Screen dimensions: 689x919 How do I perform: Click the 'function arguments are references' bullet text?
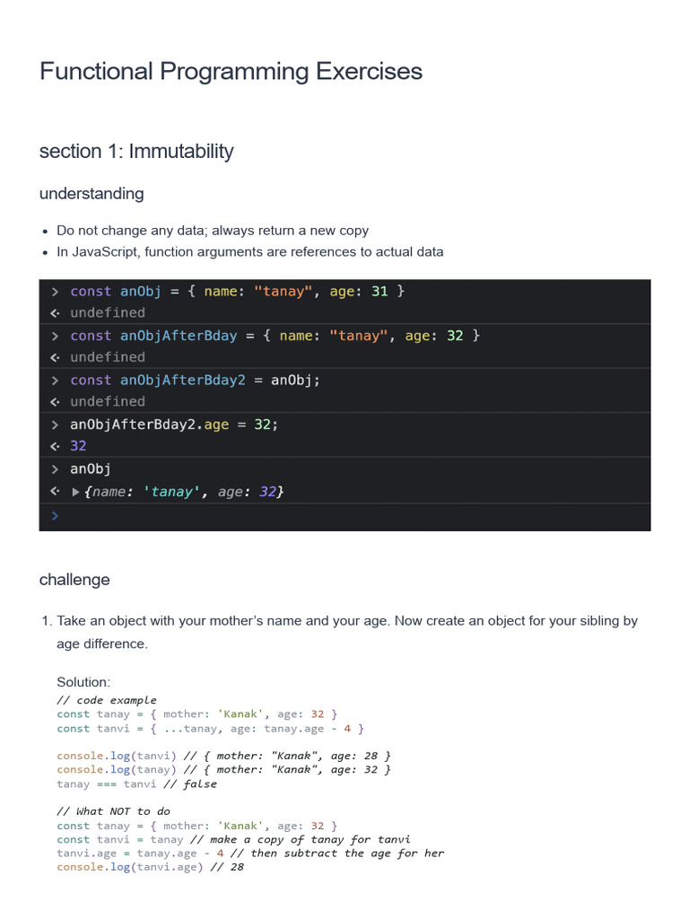pos(249,252)
